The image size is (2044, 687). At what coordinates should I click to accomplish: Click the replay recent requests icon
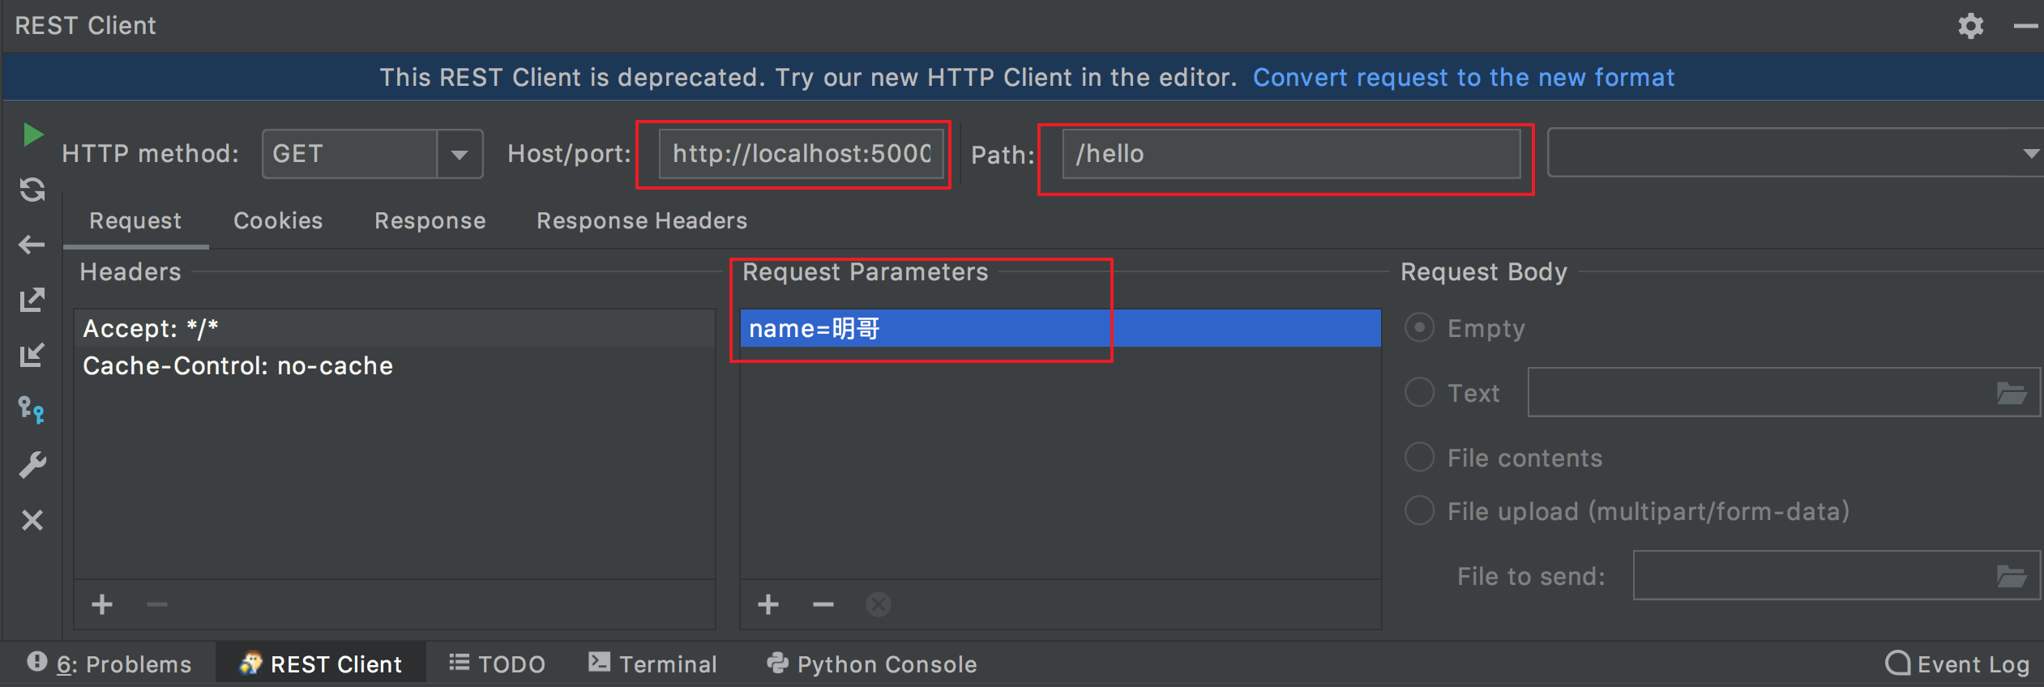(x=32, y=190)
